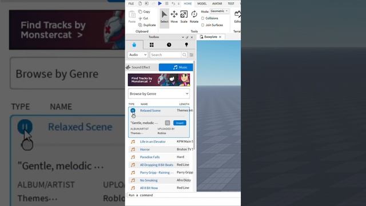Viewport: 366px width, 206px height.
Task: Switch to the AVATAR ribbon tab
Action: click(x=217, y=3)
